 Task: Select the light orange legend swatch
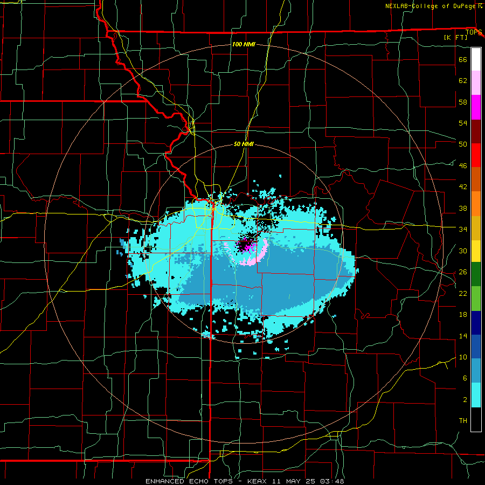coord(476,204)
